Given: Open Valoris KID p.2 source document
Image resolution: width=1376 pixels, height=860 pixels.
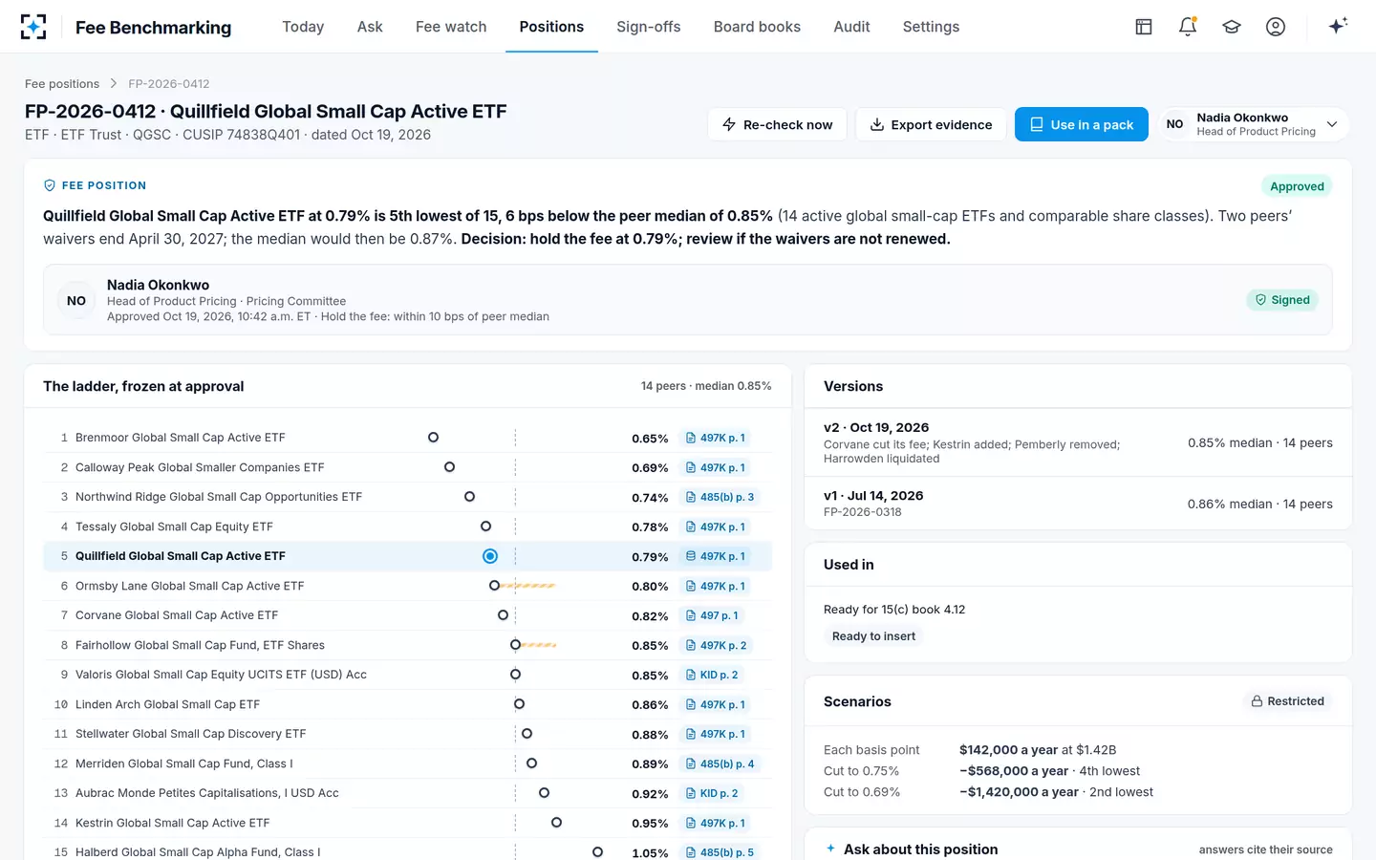Looking at the screenshot, I should coord(712,675).
